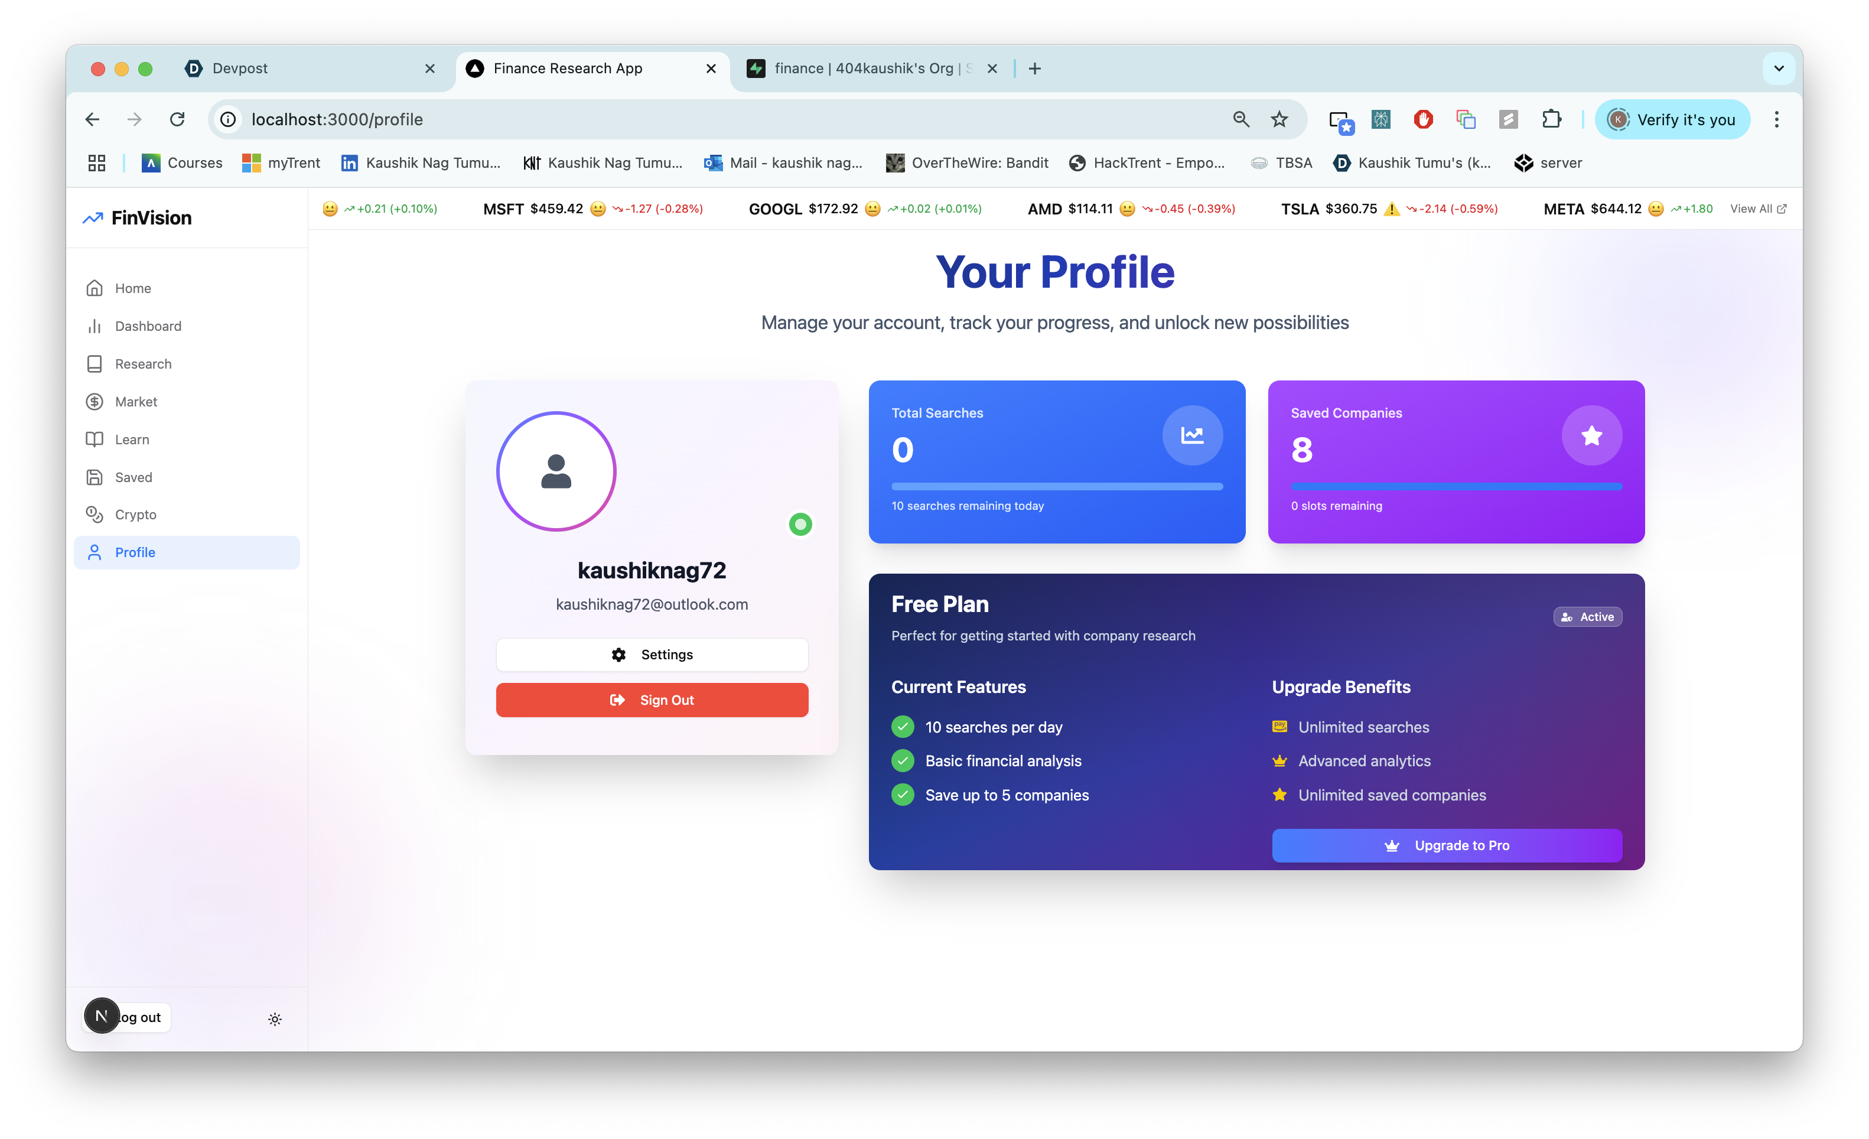Click the Market dollar icon in sidebar
This screenshot has width=1869, height=1139.
pyautogui.click(x=94, y=401)
